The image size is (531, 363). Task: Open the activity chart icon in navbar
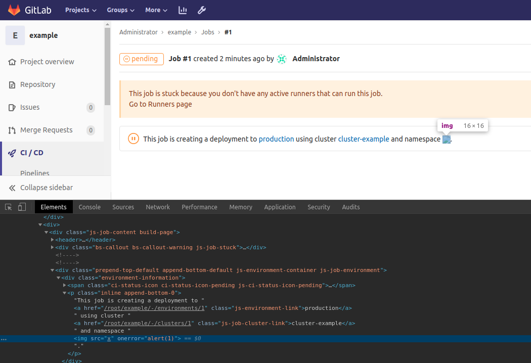tap(183, 10)
